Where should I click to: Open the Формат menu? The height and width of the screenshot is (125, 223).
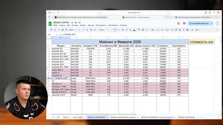coord(83,25)
